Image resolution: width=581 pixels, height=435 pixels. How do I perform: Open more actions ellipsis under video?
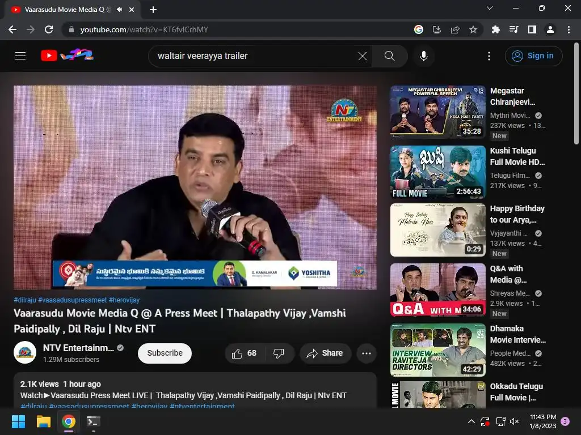point(367,353)
